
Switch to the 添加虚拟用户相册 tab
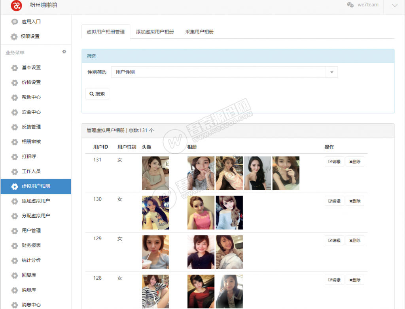click(x=155, y=32)
